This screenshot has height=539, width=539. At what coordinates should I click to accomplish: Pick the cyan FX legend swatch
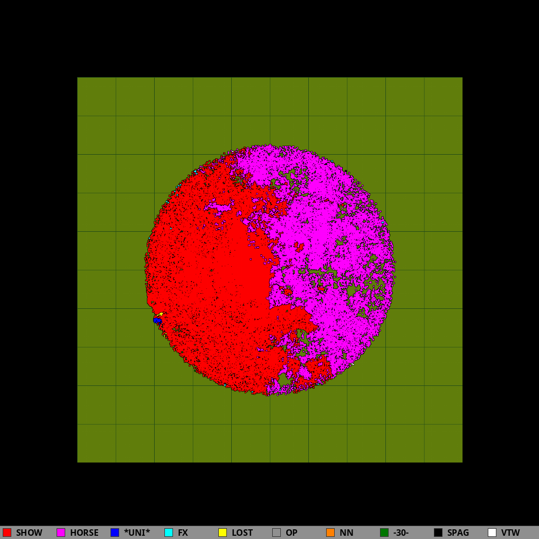(x=169, y=533)
